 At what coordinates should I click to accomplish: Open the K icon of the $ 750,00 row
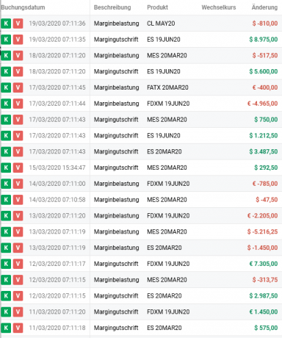click(6, 120)
